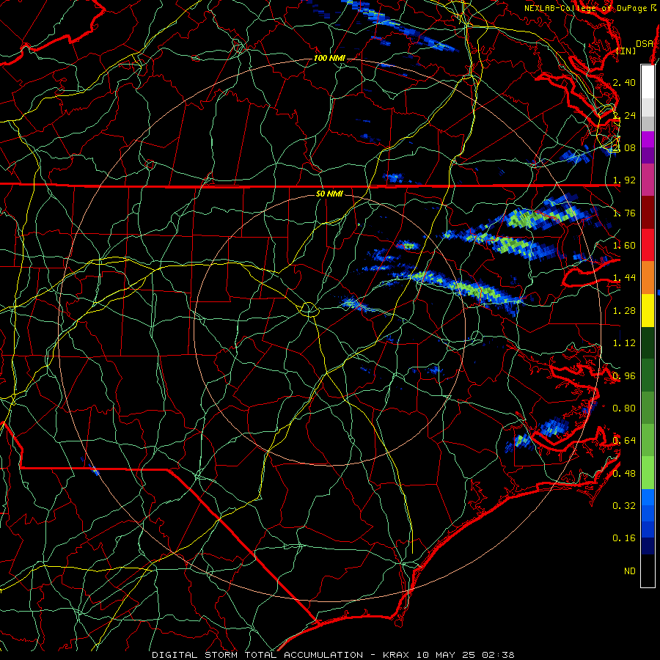
Task: Click the 0.48 legend value
Action: [x=624, y=474]
